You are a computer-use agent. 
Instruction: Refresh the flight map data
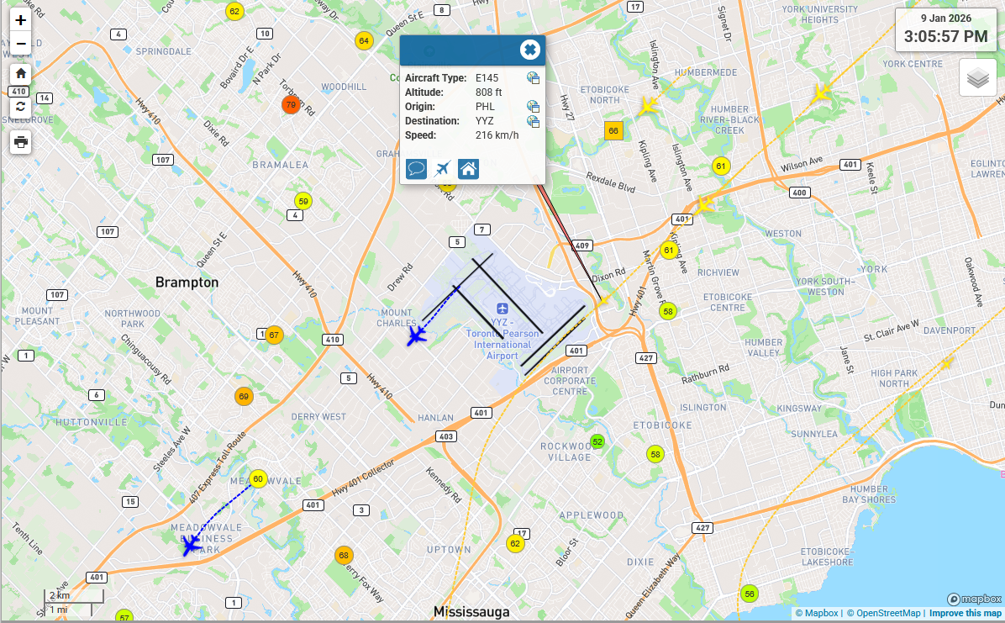click(21, 107)
